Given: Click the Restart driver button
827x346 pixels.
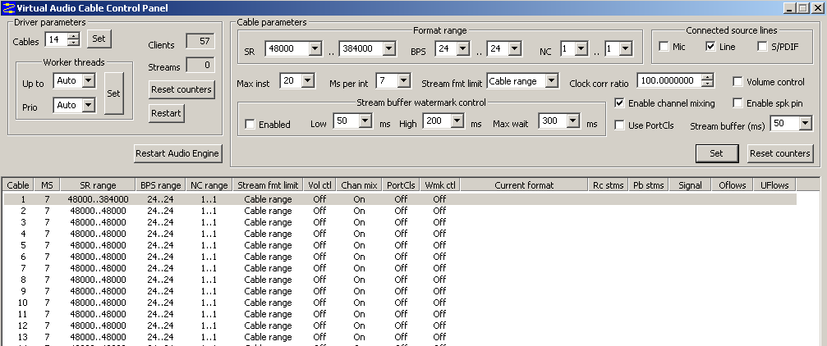Looking at the screenshot, I should coord(166,113).
